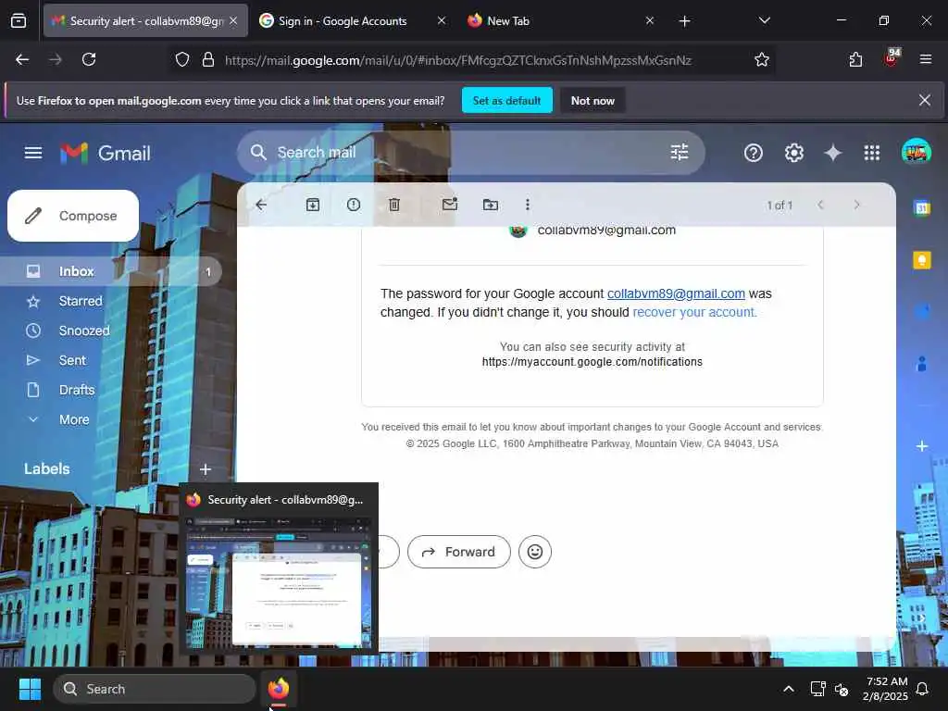948x711 pixels.
Task: Go back to inbox arrow
Action: [261, 205]
